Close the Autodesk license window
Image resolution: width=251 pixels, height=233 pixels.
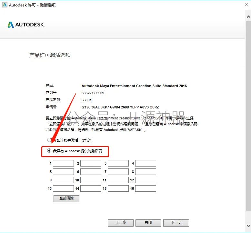[246, 5]
